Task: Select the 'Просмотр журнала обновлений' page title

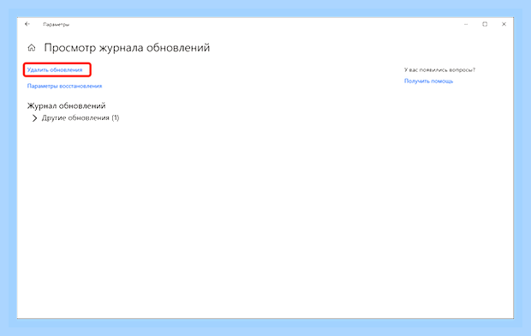Action: pos(127,47)
